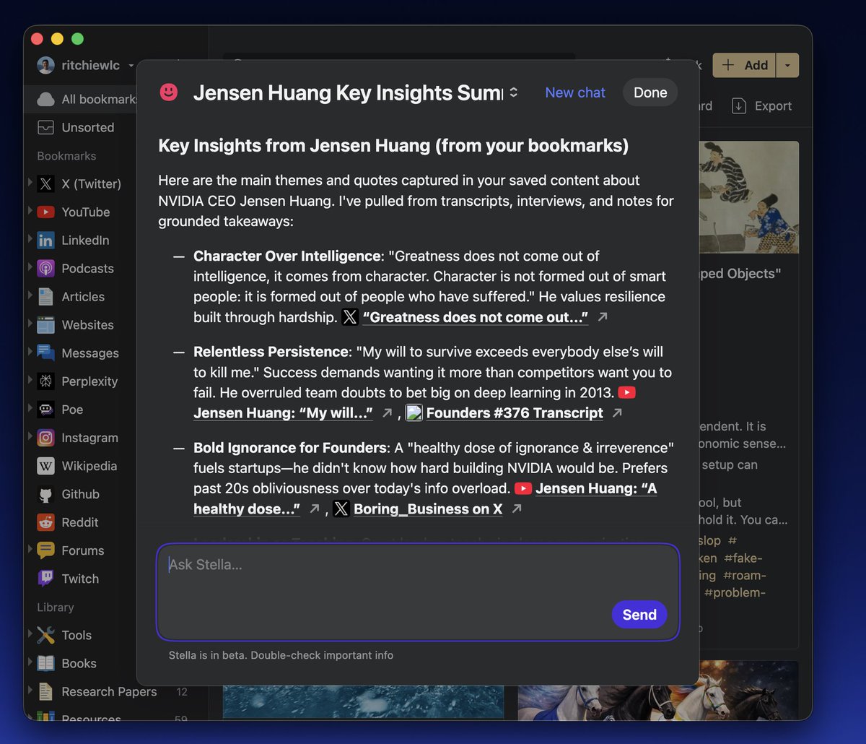Expand the X (Twitter) collection
866x744 pixels.
(x=30, y=181)
